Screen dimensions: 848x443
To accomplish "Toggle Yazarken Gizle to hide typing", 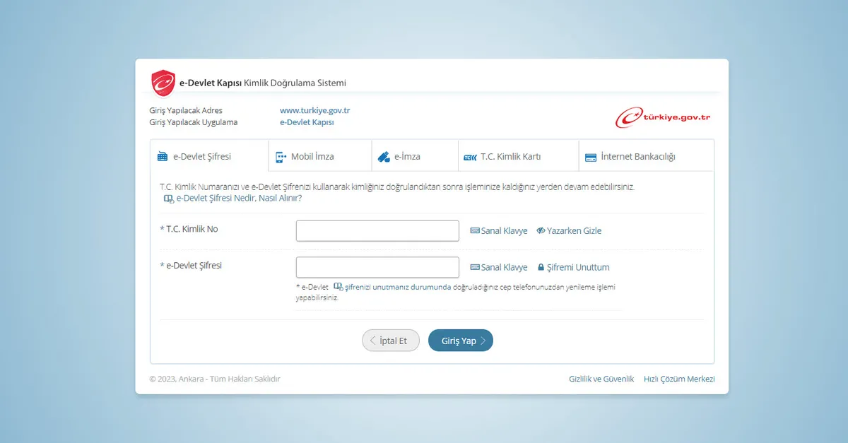I will pyautogui.click(x=569, y=231).
